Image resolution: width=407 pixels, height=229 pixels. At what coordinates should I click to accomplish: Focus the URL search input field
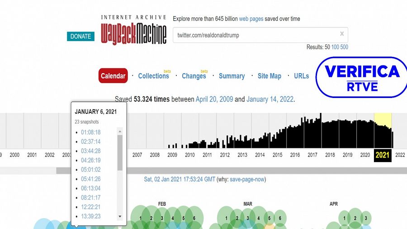click(x=260, y=35)
